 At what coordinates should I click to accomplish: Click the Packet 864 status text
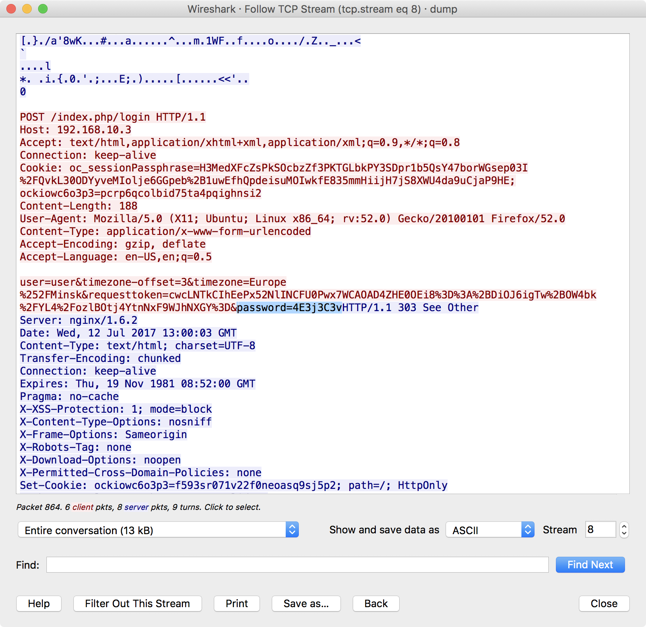click(x=138, y=507)
